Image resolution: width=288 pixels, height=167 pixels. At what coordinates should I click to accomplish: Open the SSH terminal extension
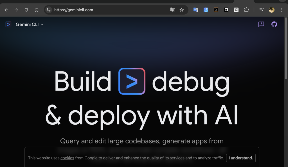pyautogui.click(x=216, y=10)
